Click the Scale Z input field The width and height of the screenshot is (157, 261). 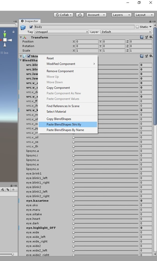pyautogui.click(x=141, y=50)
